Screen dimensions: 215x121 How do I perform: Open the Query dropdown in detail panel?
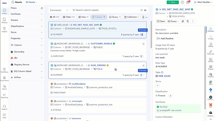173,21
